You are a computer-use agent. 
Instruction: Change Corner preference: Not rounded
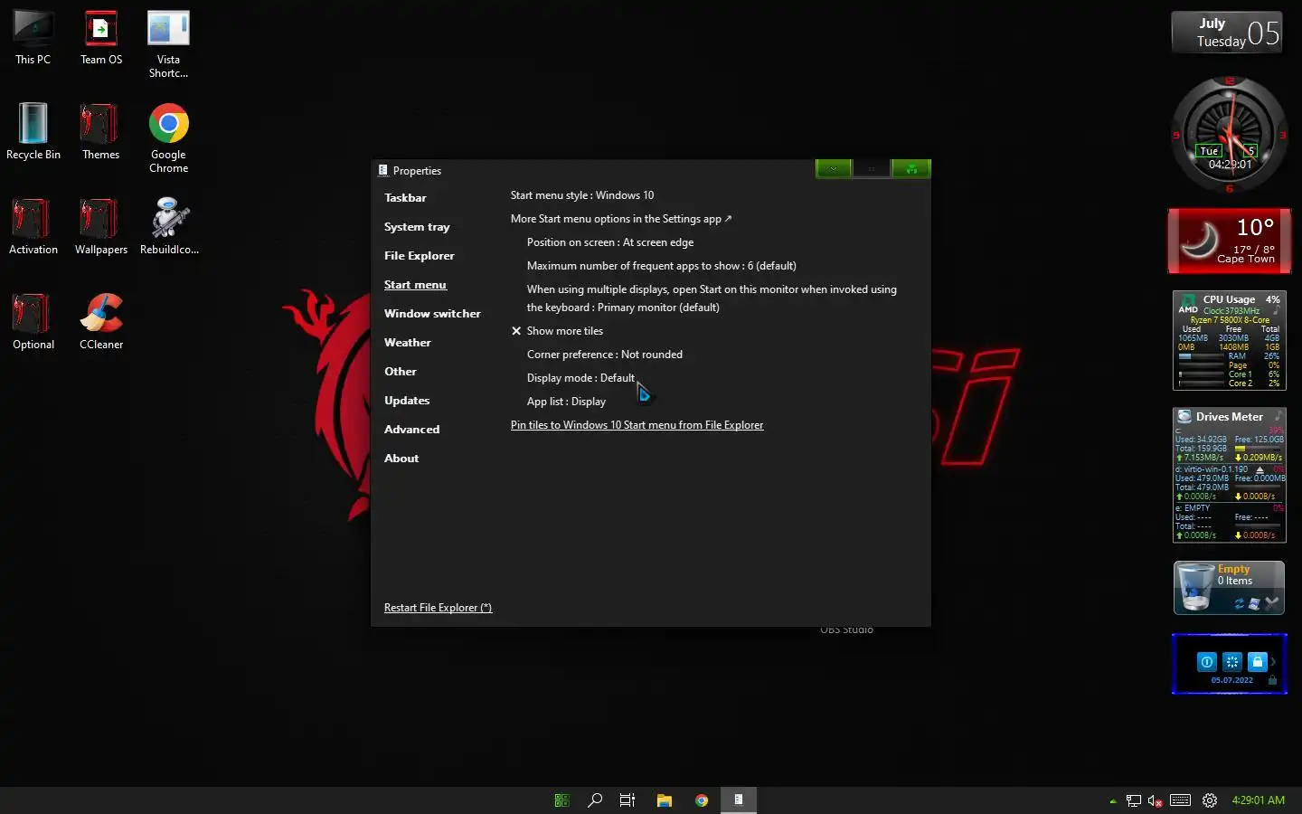click(x=605, y=355)
